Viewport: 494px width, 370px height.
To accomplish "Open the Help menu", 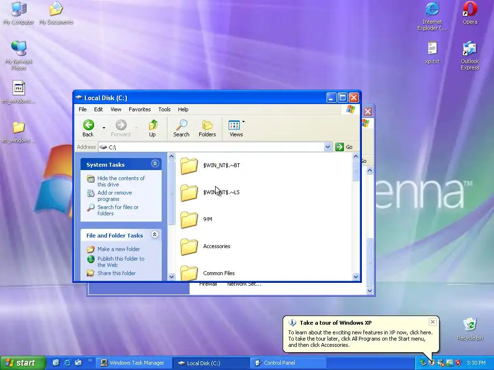I will (183, 109).
